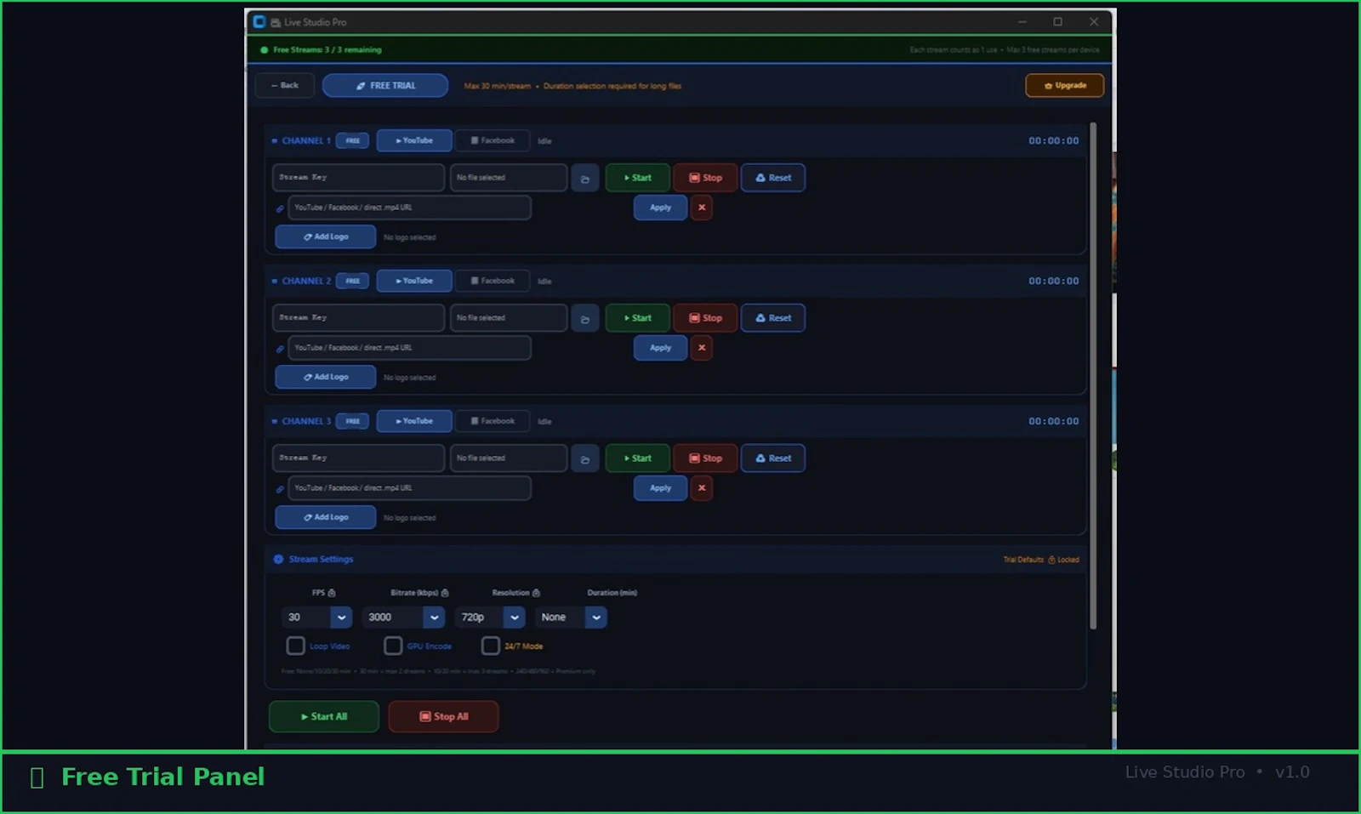Clear Channel 3 URL with red X
Image resolution: width=1361 pixels, height=814 pixels.
[x=702, y=488]
